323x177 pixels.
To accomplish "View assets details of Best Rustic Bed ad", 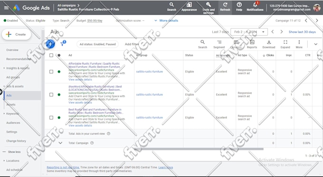I will pos(80,126).
